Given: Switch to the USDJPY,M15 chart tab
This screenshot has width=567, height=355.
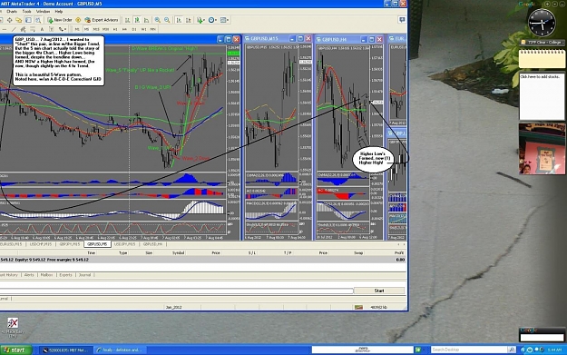Looking at the screenshot, I should click(125, 244).
